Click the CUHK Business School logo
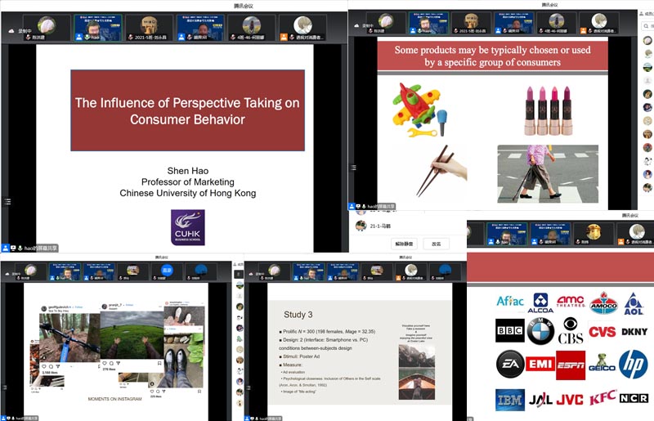 [x=187, y=227]
